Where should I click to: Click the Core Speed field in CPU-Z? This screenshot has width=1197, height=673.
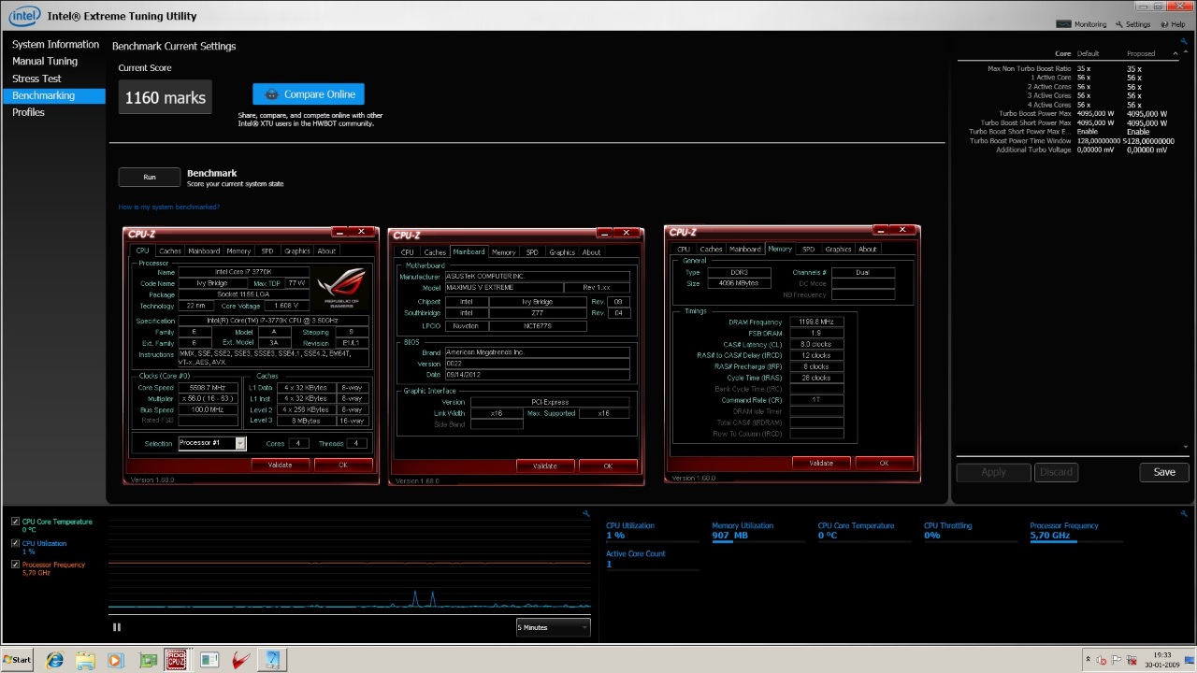click(x=207, y=388)
